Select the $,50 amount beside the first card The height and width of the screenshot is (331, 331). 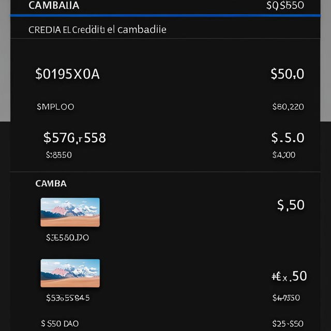click(291, 205)
